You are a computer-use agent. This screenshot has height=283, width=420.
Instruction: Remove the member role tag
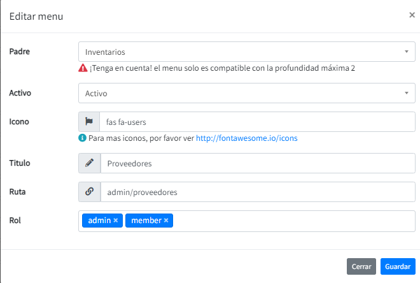click(x=166, y=221)
